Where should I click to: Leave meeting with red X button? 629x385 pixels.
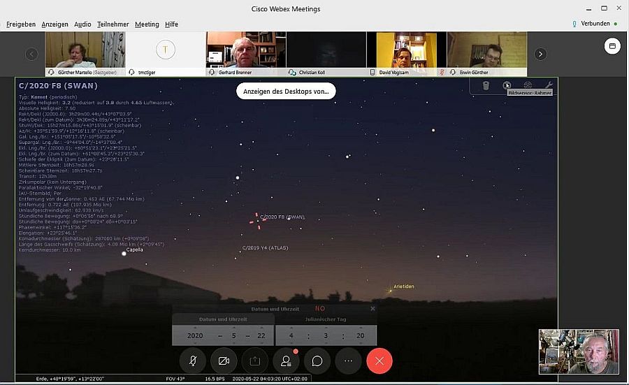tap(379, 361)
